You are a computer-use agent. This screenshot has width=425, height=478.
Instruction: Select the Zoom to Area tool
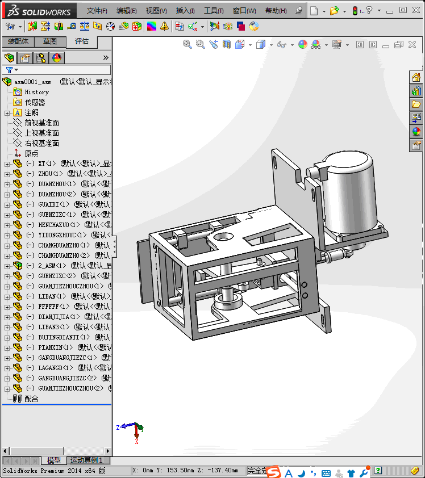pyautogui.click(x=200, y=44)
